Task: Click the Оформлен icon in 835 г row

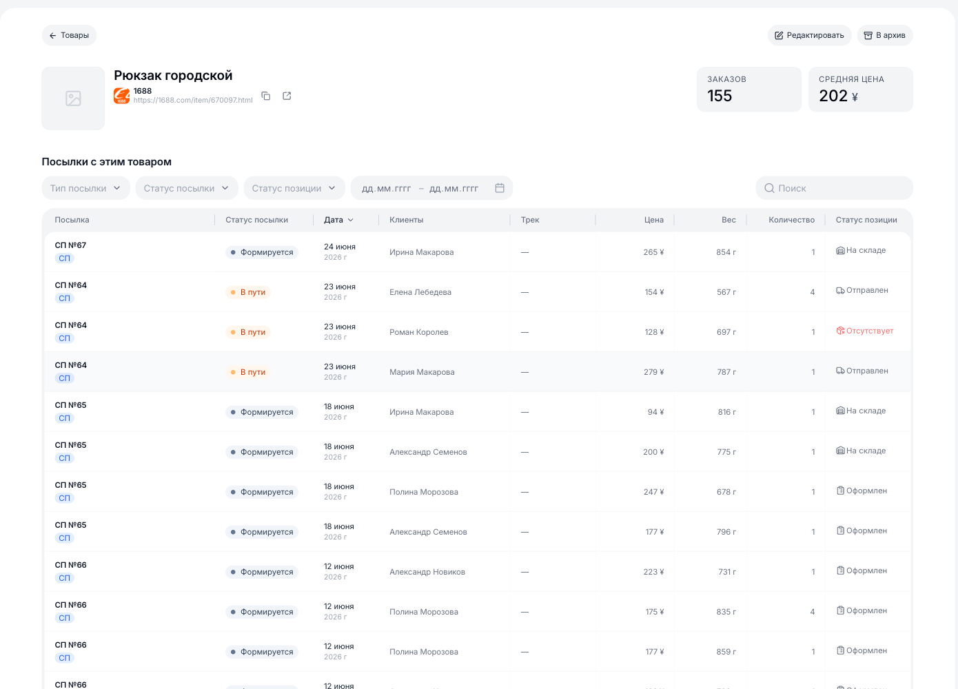Action: click(x=840, y=610)
